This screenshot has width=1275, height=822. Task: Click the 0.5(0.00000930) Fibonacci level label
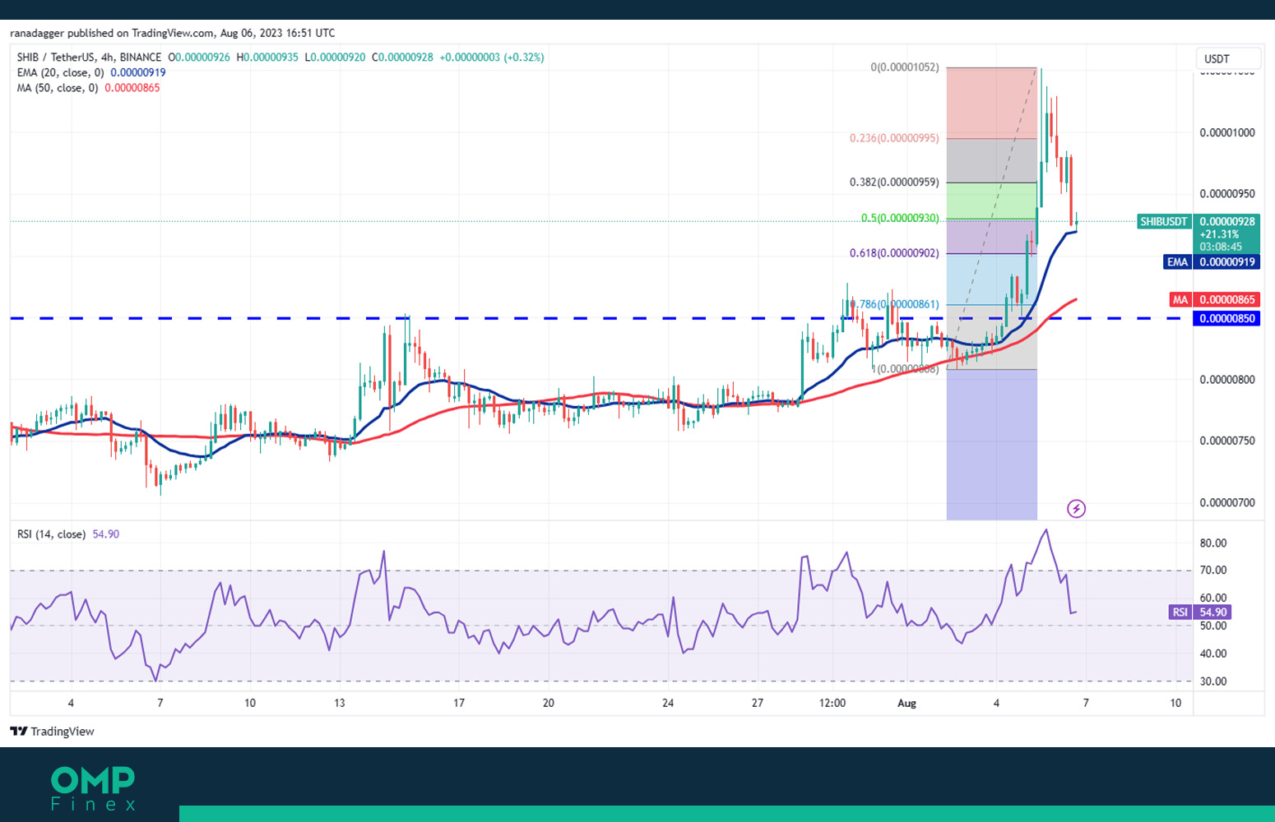tap(900, 219)
